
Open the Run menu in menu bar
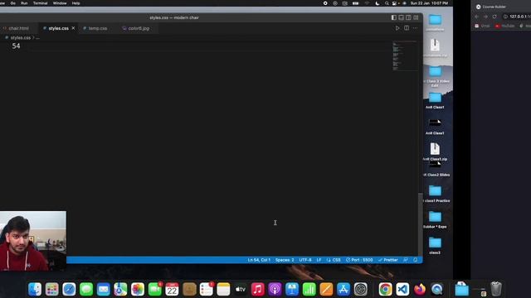point(24,3)
